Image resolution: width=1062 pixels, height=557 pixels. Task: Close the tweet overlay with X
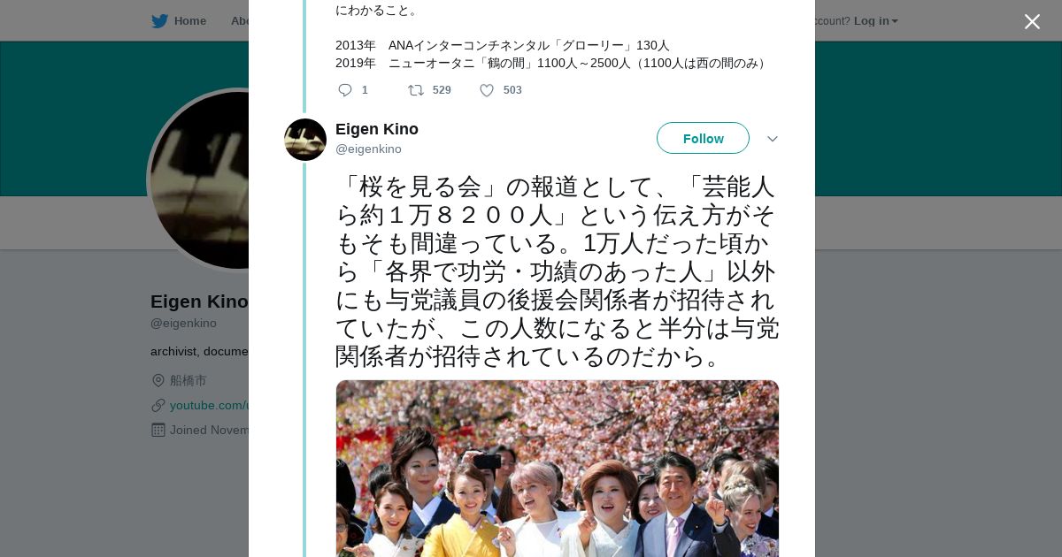[1032, 21]
